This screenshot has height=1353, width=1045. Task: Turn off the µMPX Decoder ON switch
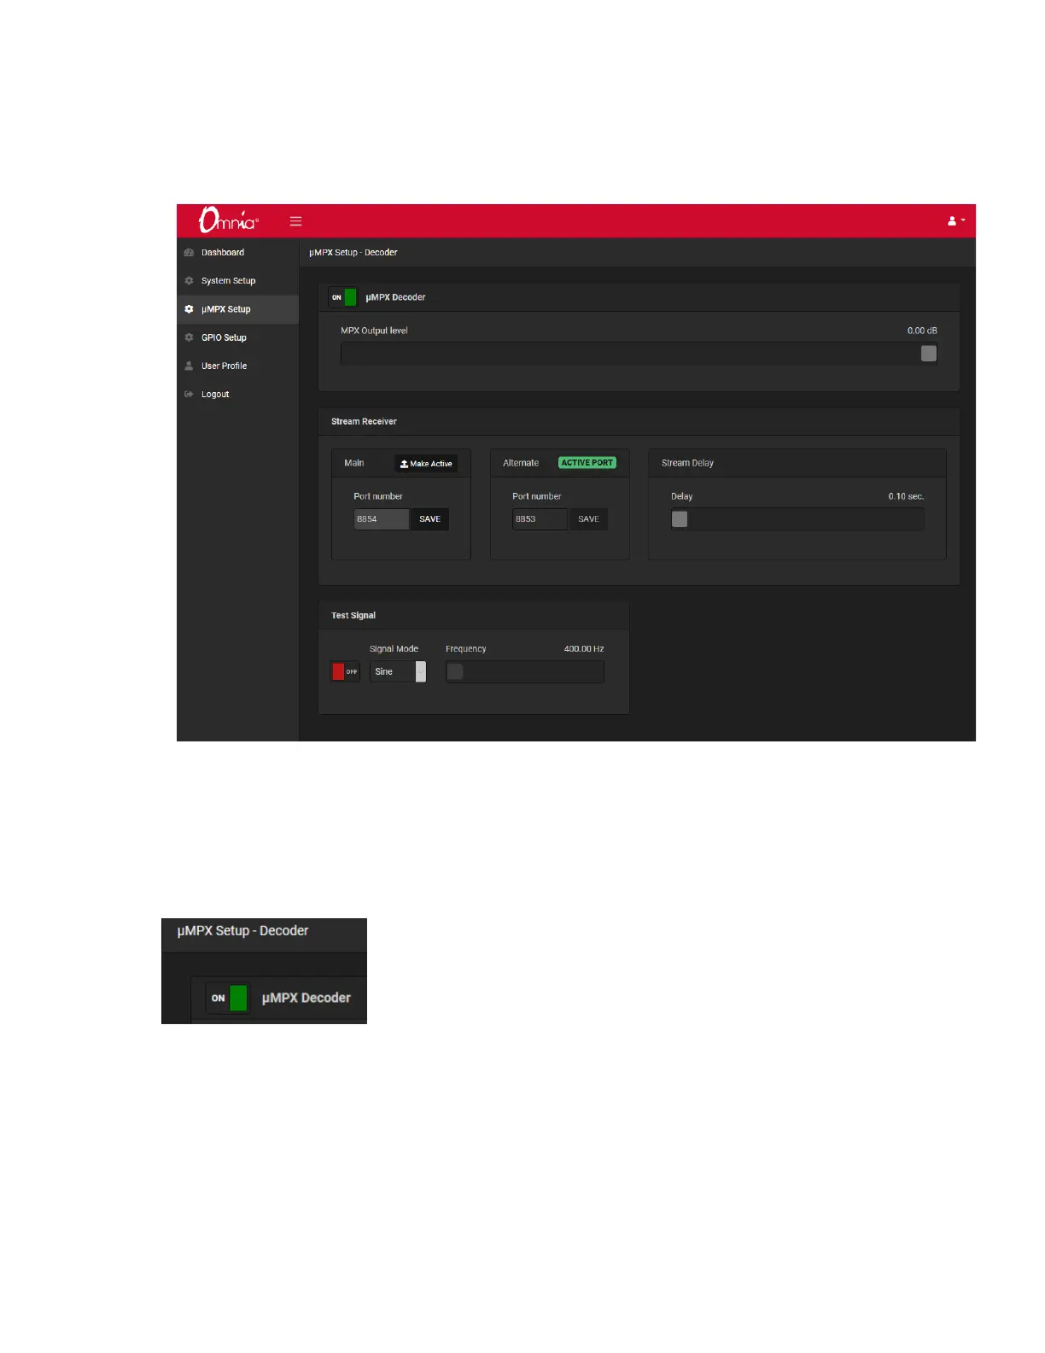click(343, 297)
